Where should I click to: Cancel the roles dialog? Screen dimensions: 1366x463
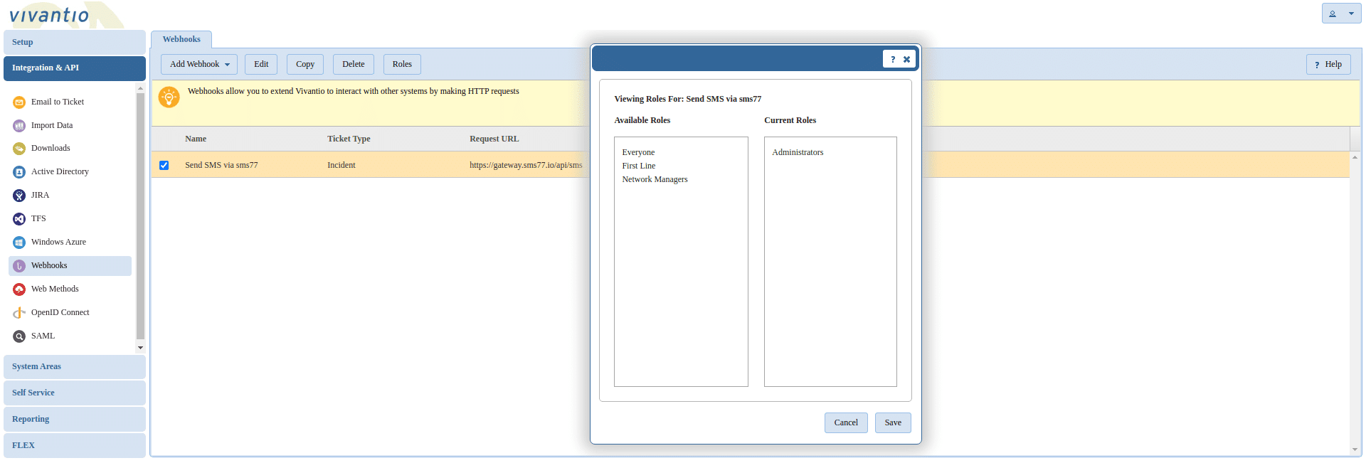tap(846, 422)
